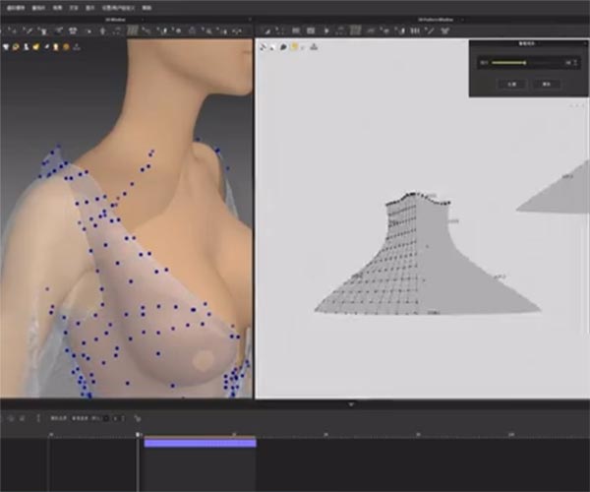Click the first tool icon in the 3D window toolbar

(7, 31)
